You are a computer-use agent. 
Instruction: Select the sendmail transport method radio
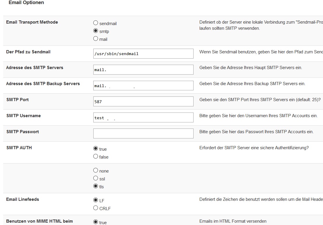pos(96,23)
